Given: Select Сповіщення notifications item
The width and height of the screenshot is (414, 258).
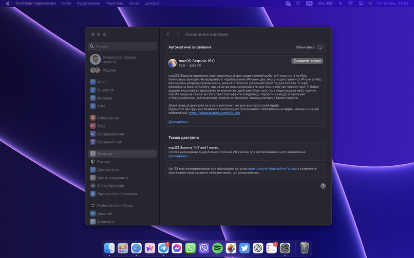Looking at the screenshot, I should click(107, 118).
